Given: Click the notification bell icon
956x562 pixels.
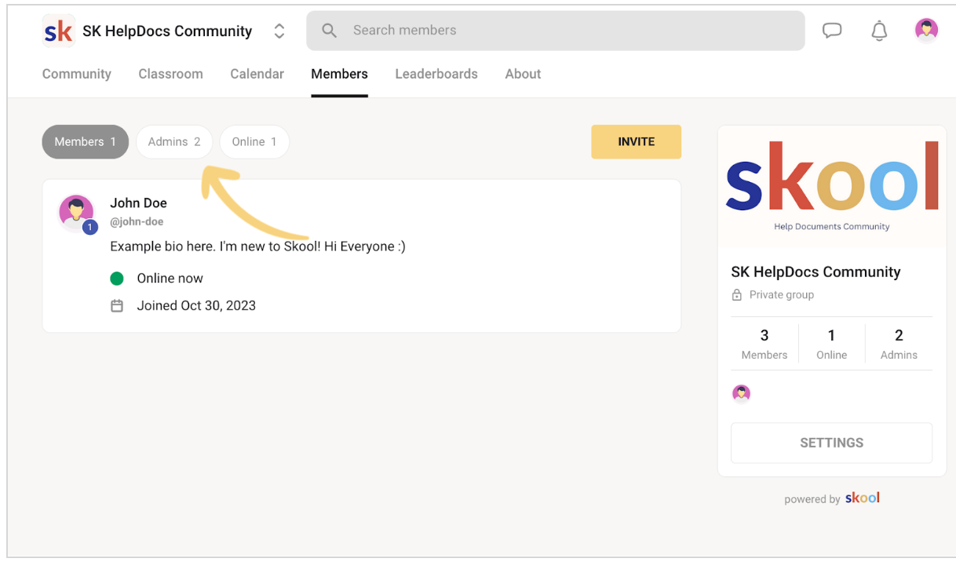Looking at the screenshot, I should 879,30.
